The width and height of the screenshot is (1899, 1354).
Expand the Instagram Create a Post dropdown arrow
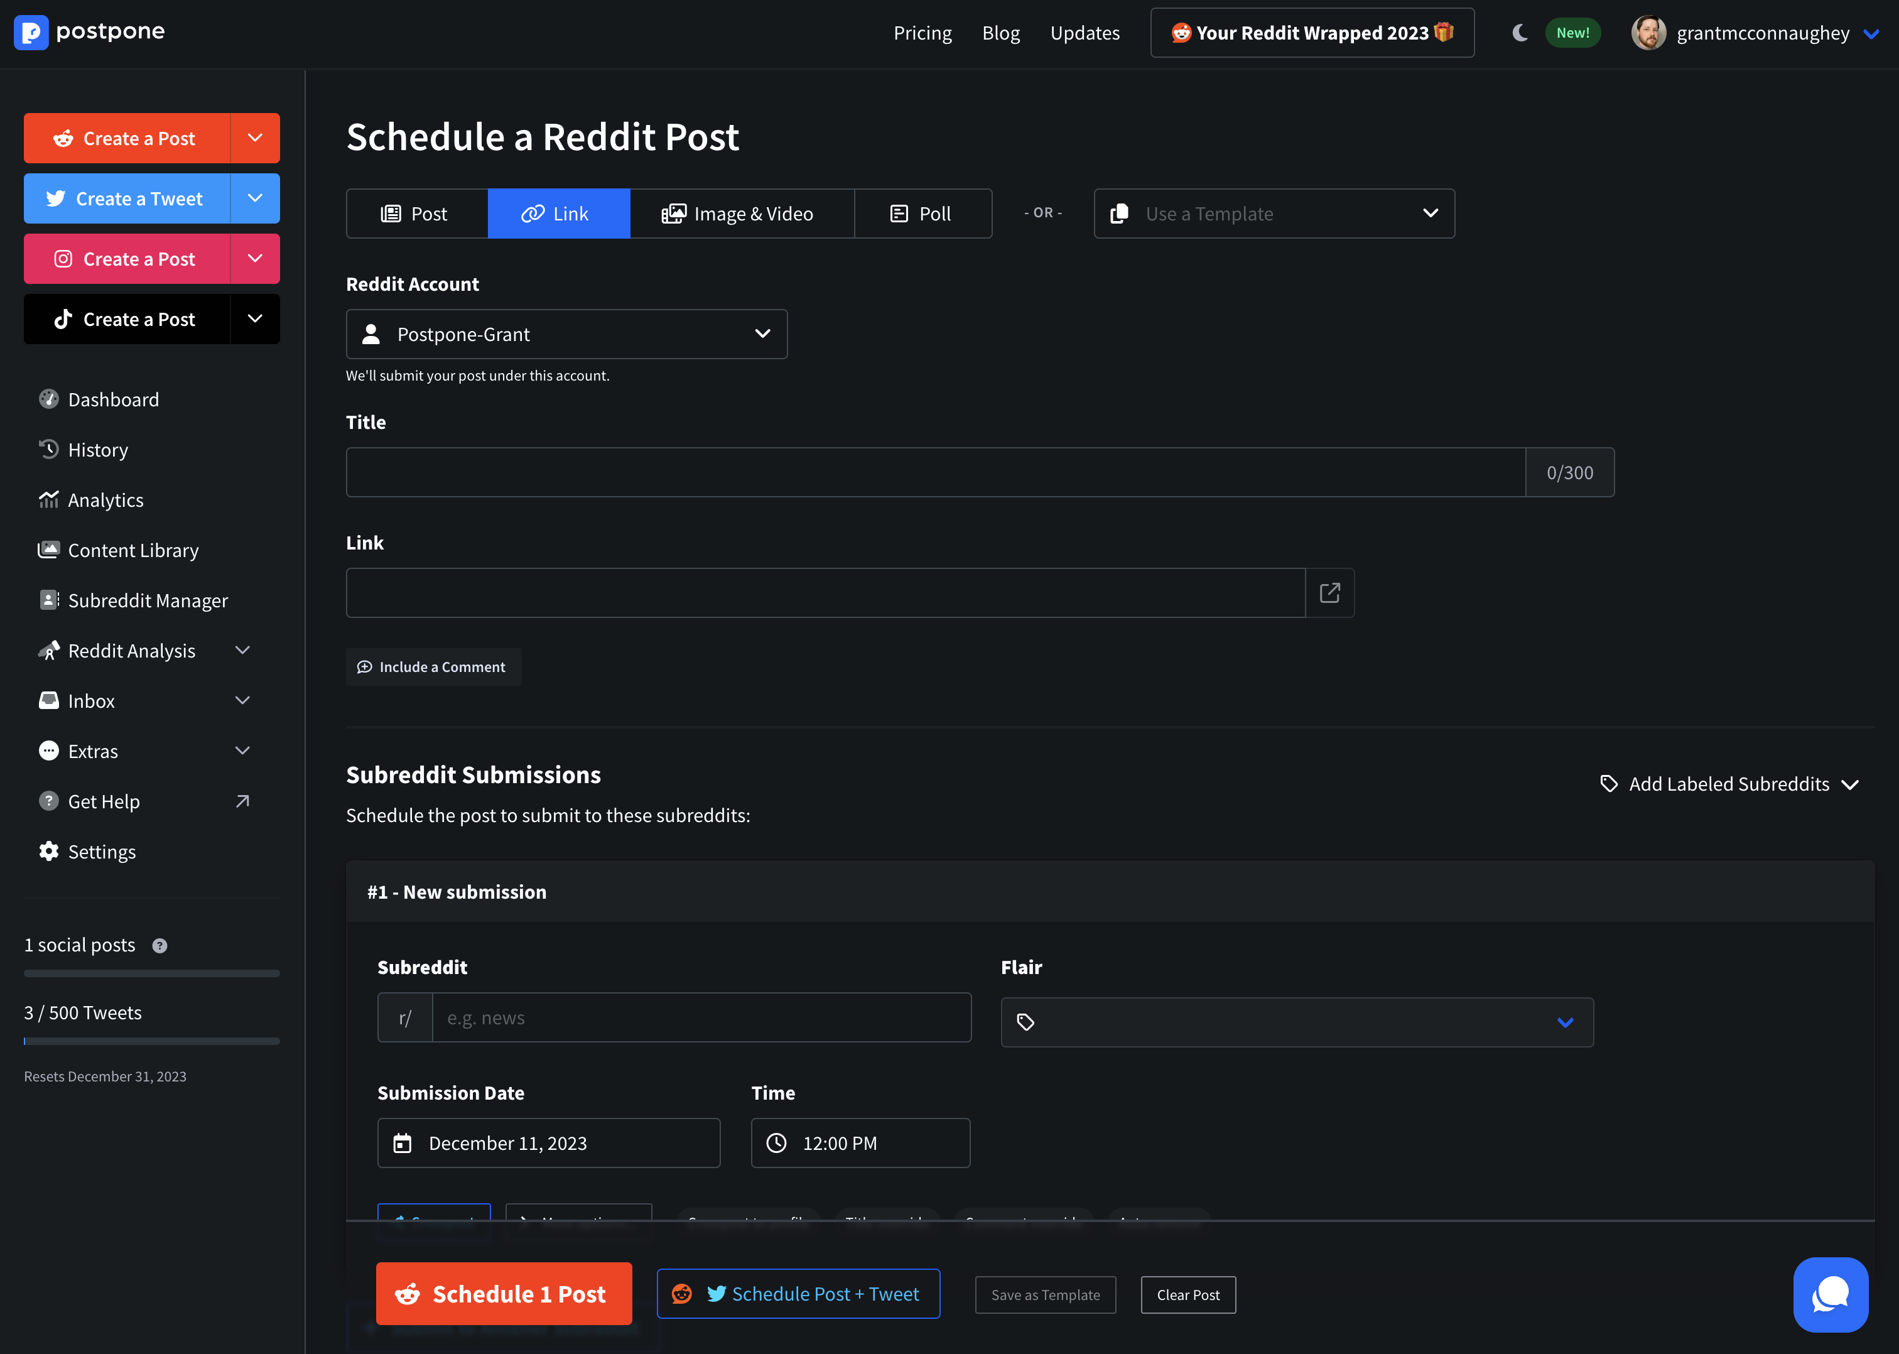[x=255, y=259]
